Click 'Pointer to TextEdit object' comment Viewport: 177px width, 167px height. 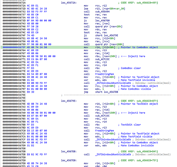pyautogui.click(x=139, y=104)
